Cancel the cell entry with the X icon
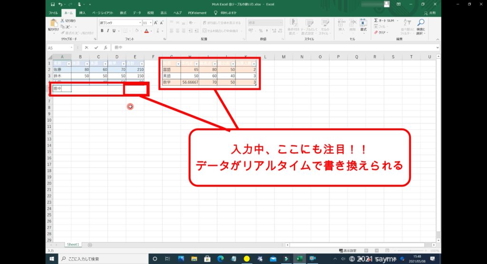This screenshot has width=487, height=264. point(86,48)
